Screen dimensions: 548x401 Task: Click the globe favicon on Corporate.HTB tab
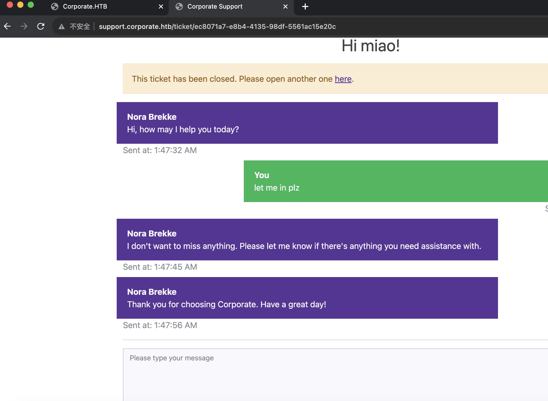55,7
